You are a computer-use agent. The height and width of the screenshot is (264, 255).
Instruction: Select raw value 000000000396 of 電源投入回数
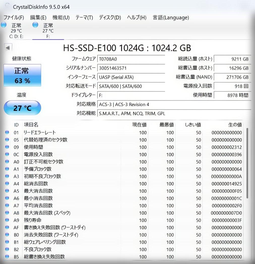227,155
